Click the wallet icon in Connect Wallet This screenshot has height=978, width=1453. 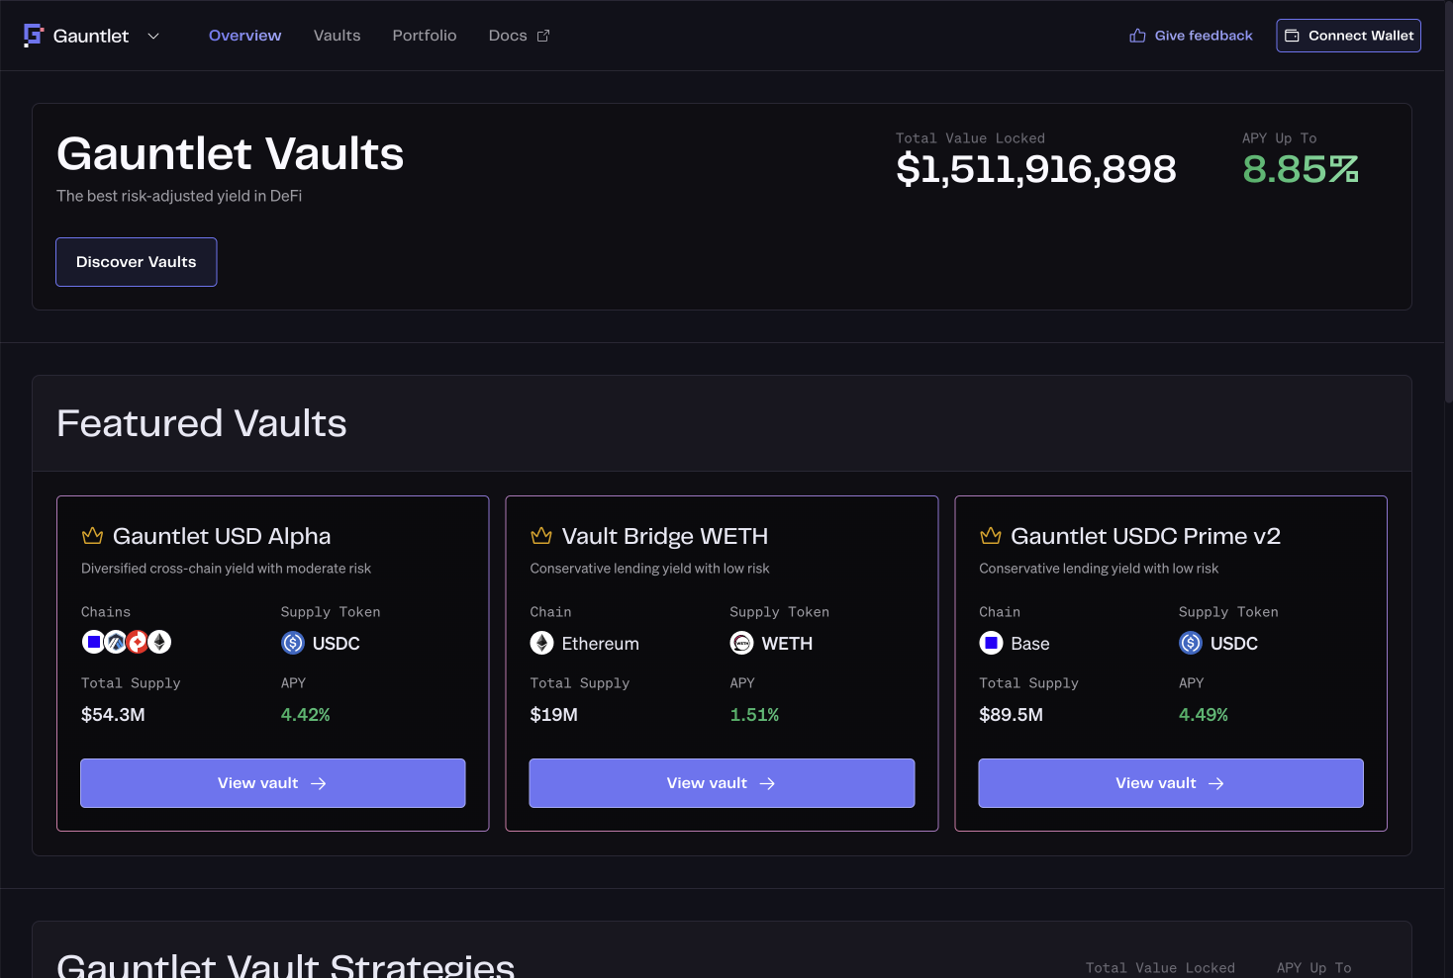tap(1292, 36)
